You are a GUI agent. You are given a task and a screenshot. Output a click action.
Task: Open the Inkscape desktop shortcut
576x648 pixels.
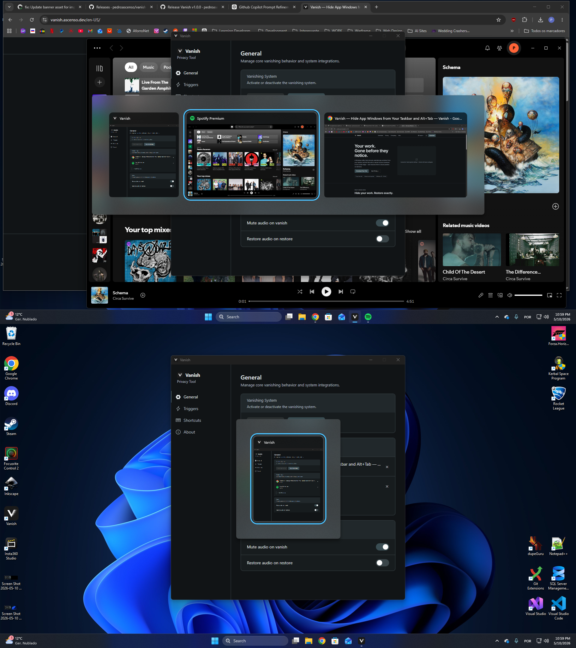click(11, 486)
